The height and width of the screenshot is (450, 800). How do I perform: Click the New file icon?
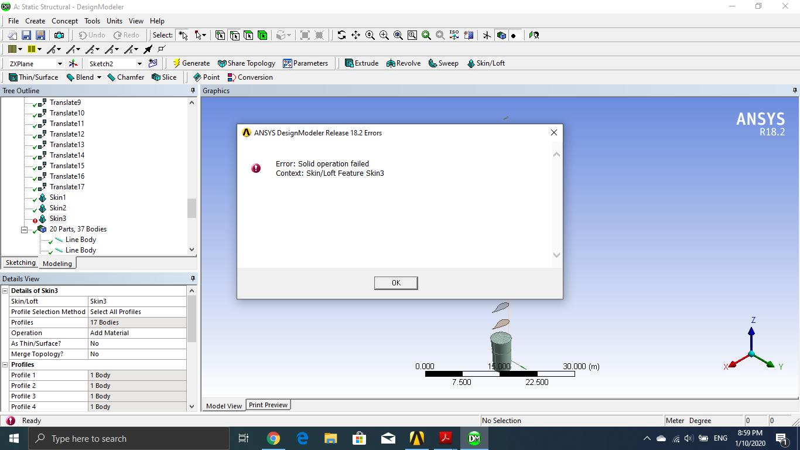pyautogui.click(x=12, y=35)
